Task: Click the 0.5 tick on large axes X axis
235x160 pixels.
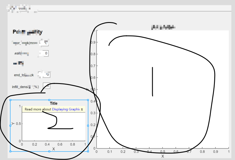Action: point(163,152)
